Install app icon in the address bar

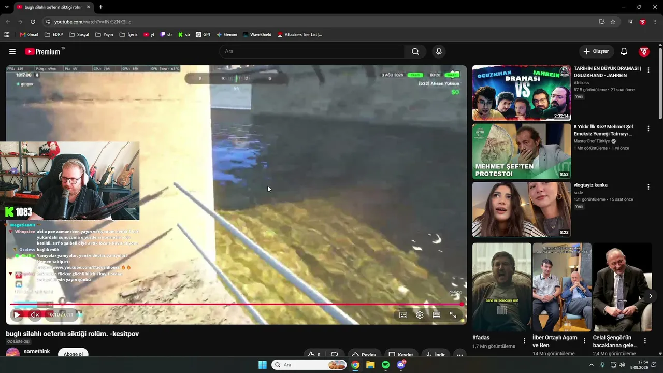tap(601, 22)
